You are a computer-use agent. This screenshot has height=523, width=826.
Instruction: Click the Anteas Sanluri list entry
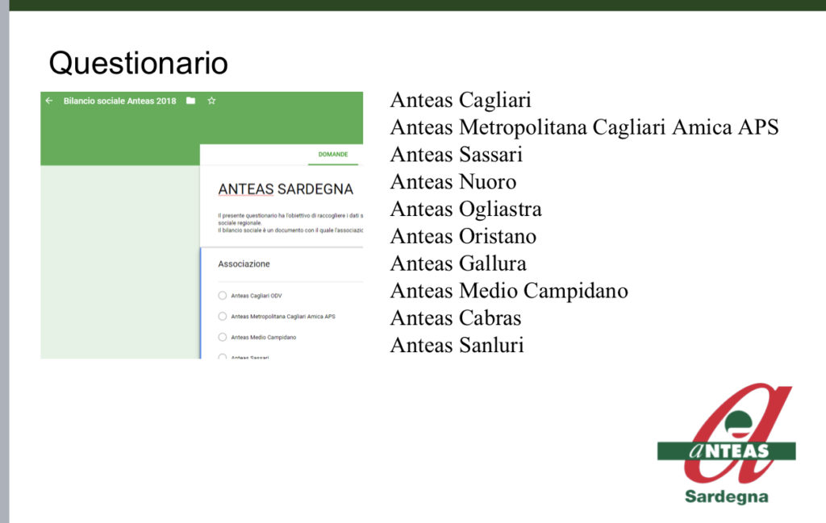[x=457, y=345]
